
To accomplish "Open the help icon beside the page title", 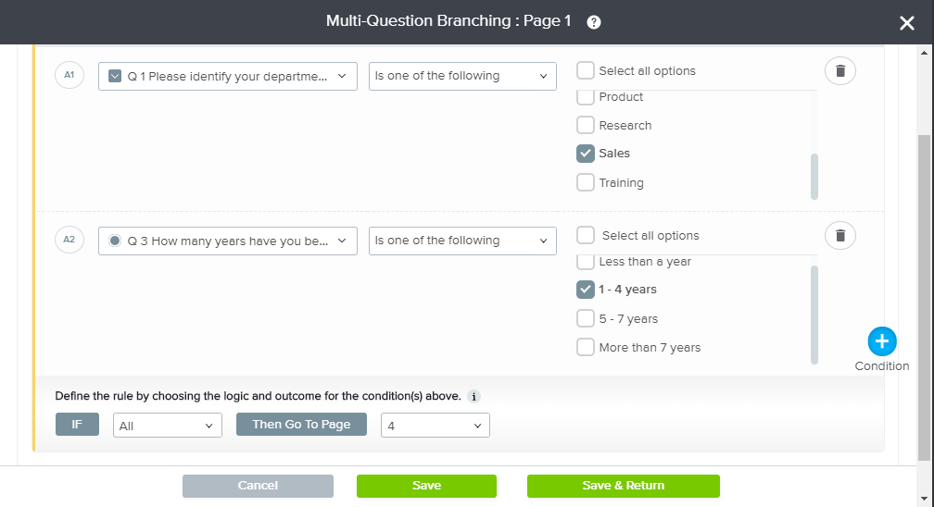I will [594, 22].
